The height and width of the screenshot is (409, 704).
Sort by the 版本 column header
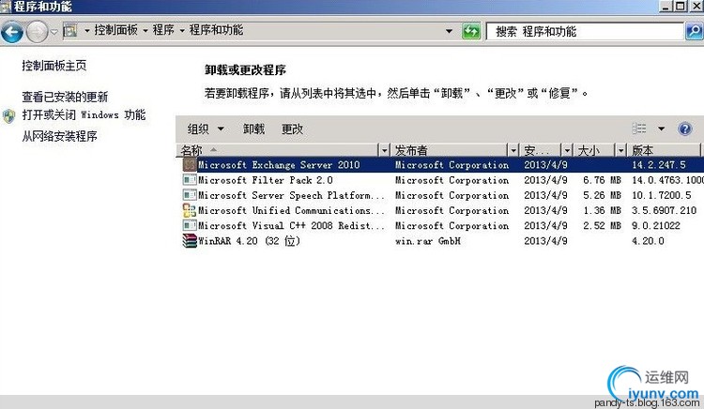665,150
